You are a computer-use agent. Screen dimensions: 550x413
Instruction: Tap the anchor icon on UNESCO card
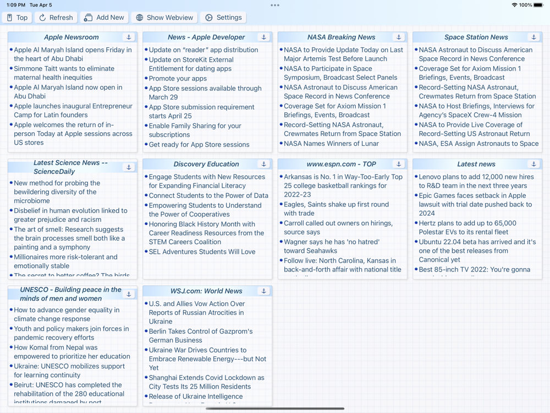(x=129, y=294)
